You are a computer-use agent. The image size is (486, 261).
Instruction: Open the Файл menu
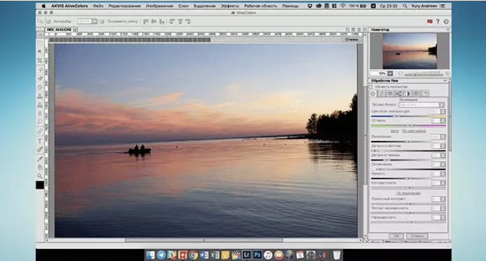coord(98,6)
